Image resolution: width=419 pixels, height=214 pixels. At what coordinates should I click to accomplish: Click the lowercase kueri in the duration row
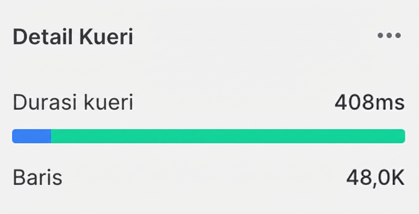(108, 103)
